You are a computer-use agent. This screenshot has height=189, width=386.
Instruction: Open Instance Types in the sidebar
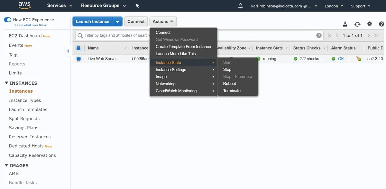click(x=25, y=100)
